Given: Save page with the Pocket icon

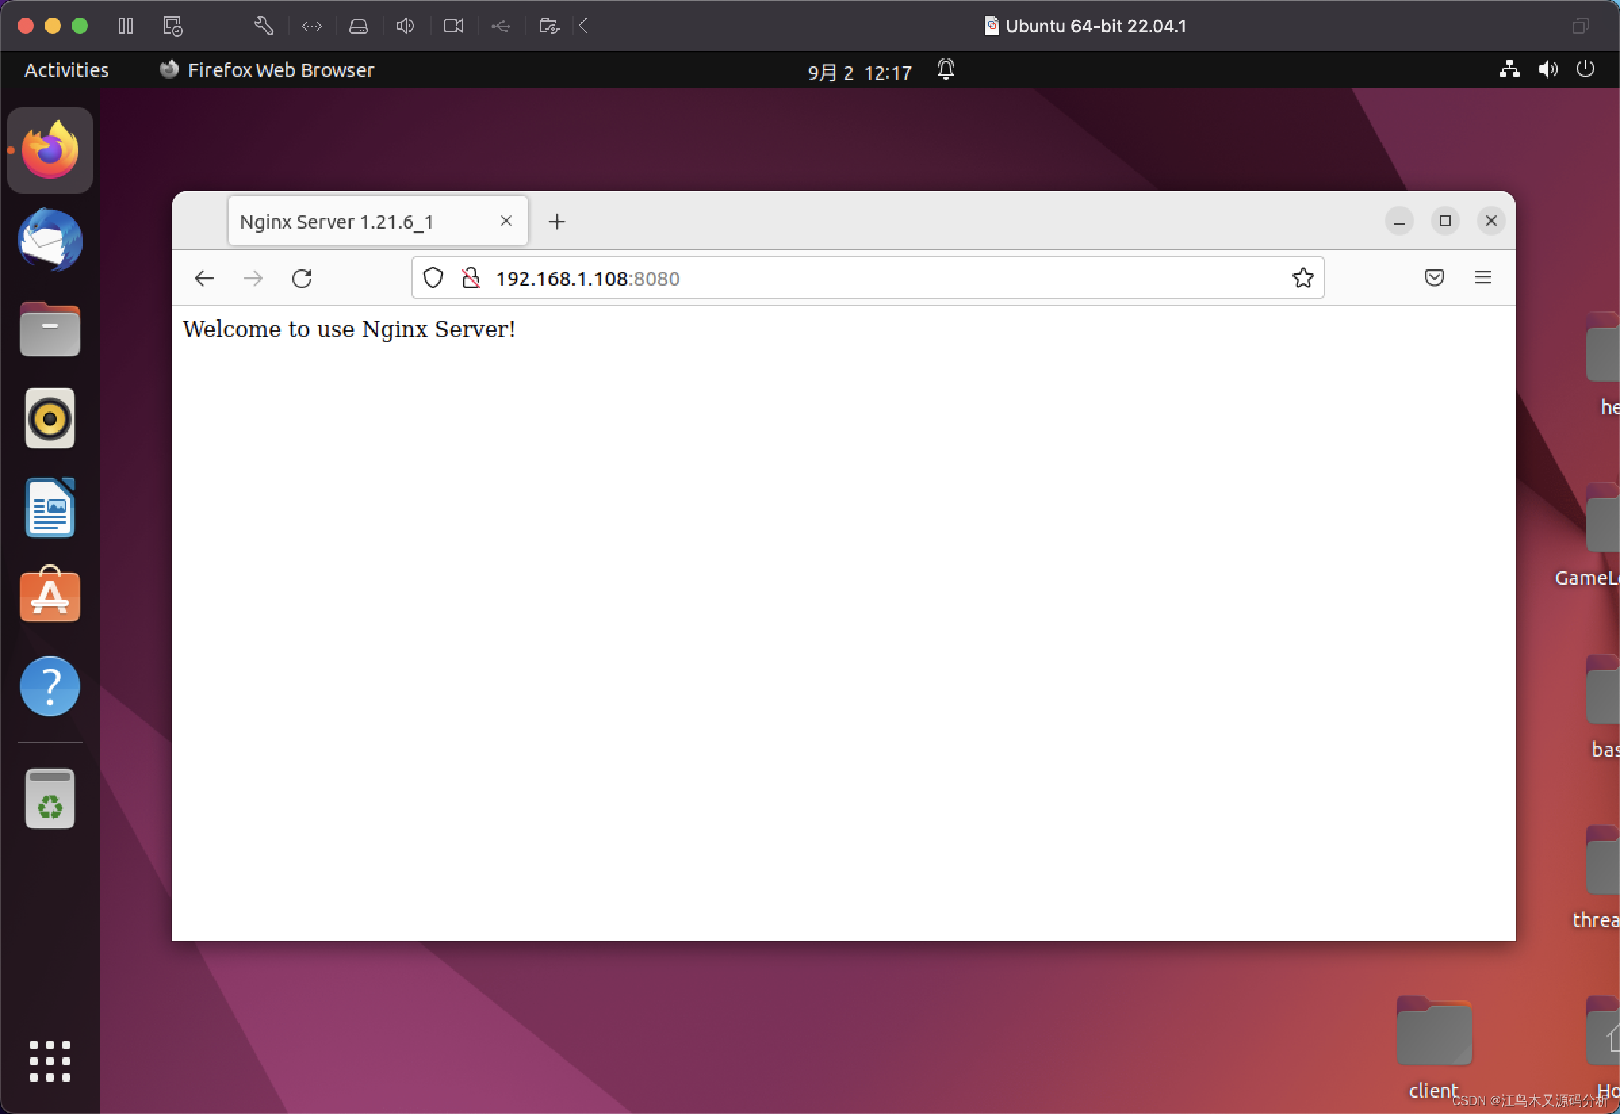Looking at the screenshot, I should (x=1434, y=277).
